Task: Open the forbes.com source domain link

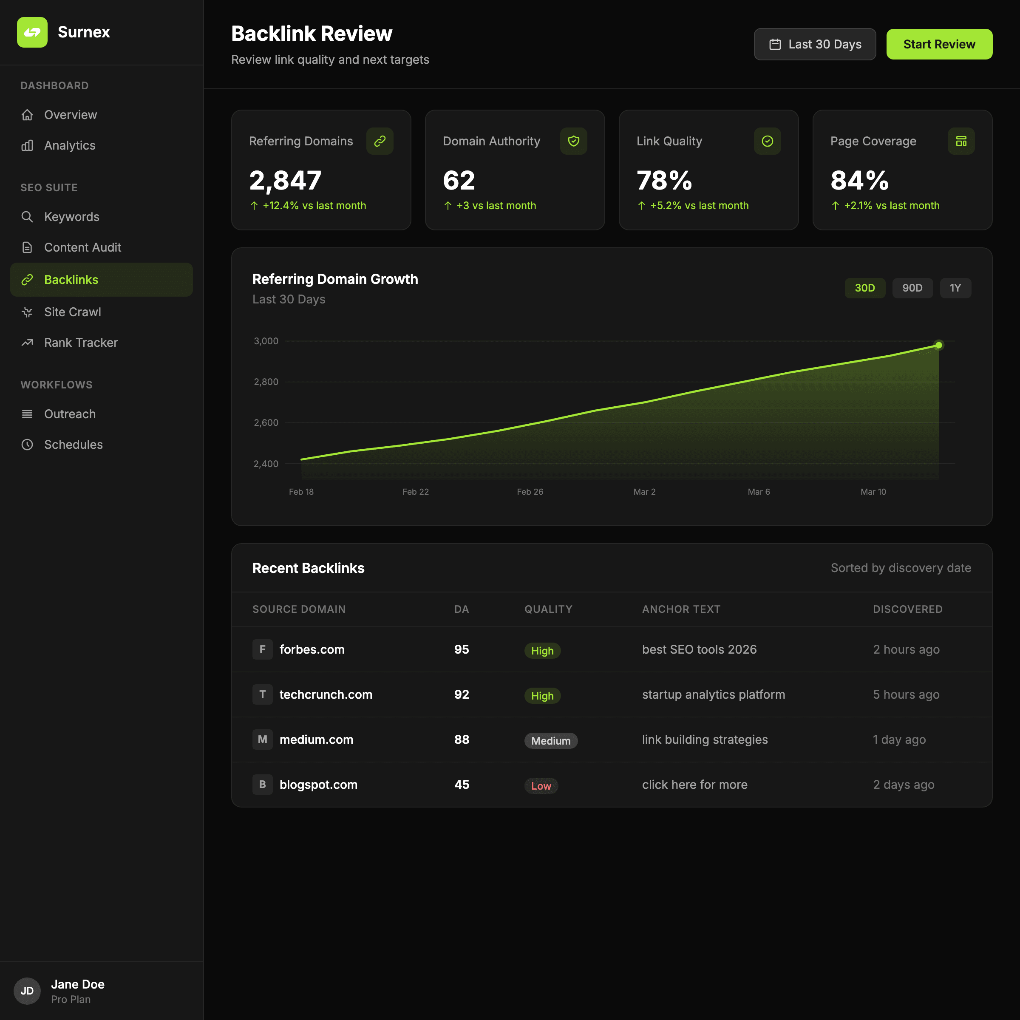Action: click(x=312, y=649)
